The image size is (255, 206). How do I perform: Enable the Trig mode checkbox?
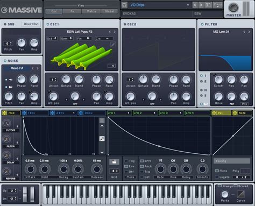click(126, 161)
